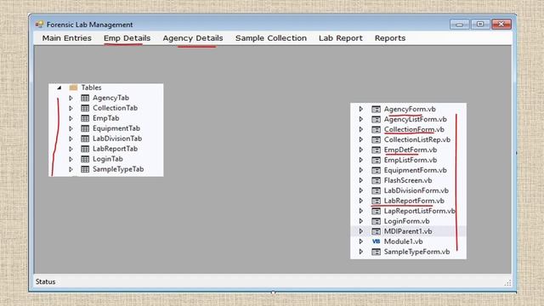Click the LabReportTab table icon

(x=85, y=149)
